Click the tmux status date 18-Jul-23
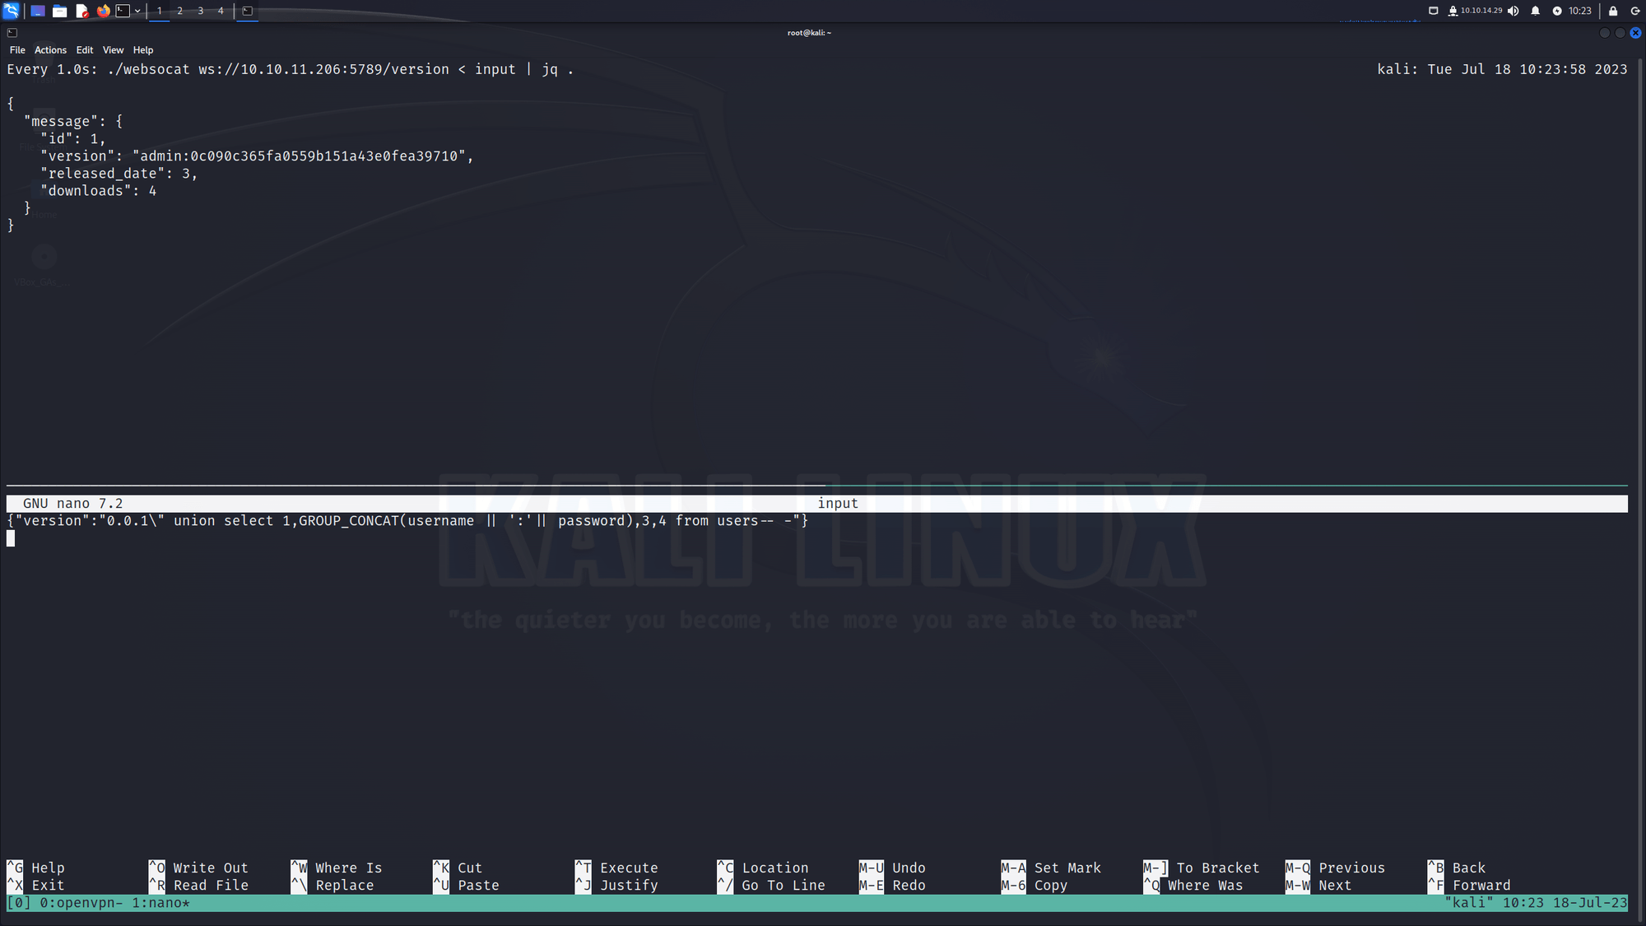 1590,903
